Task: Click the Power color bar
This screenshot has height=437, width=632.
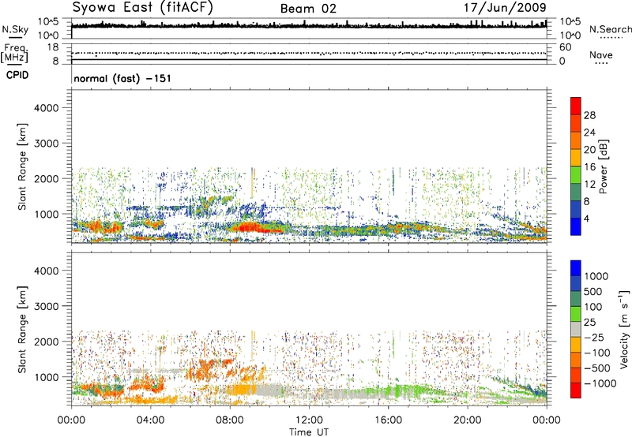Action: 576,166
